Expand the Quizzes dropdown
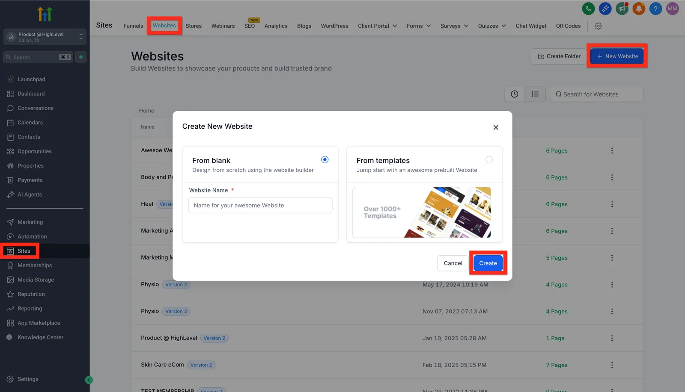Screen dimensions: 685x392 [492, 26]
